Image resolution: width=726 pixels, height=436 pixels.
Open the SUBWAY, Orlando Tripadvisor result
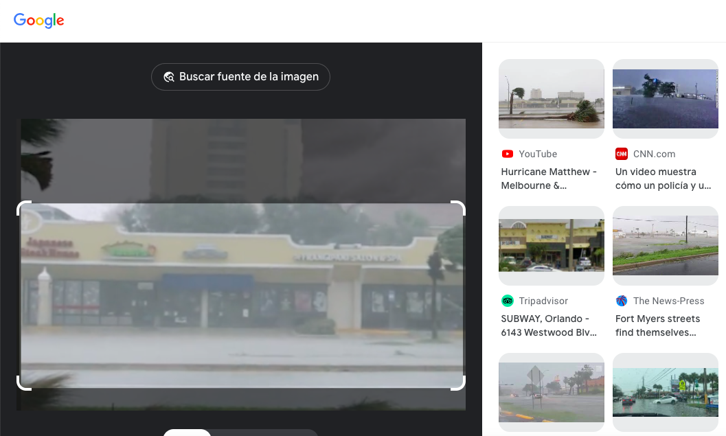[549, 325]
